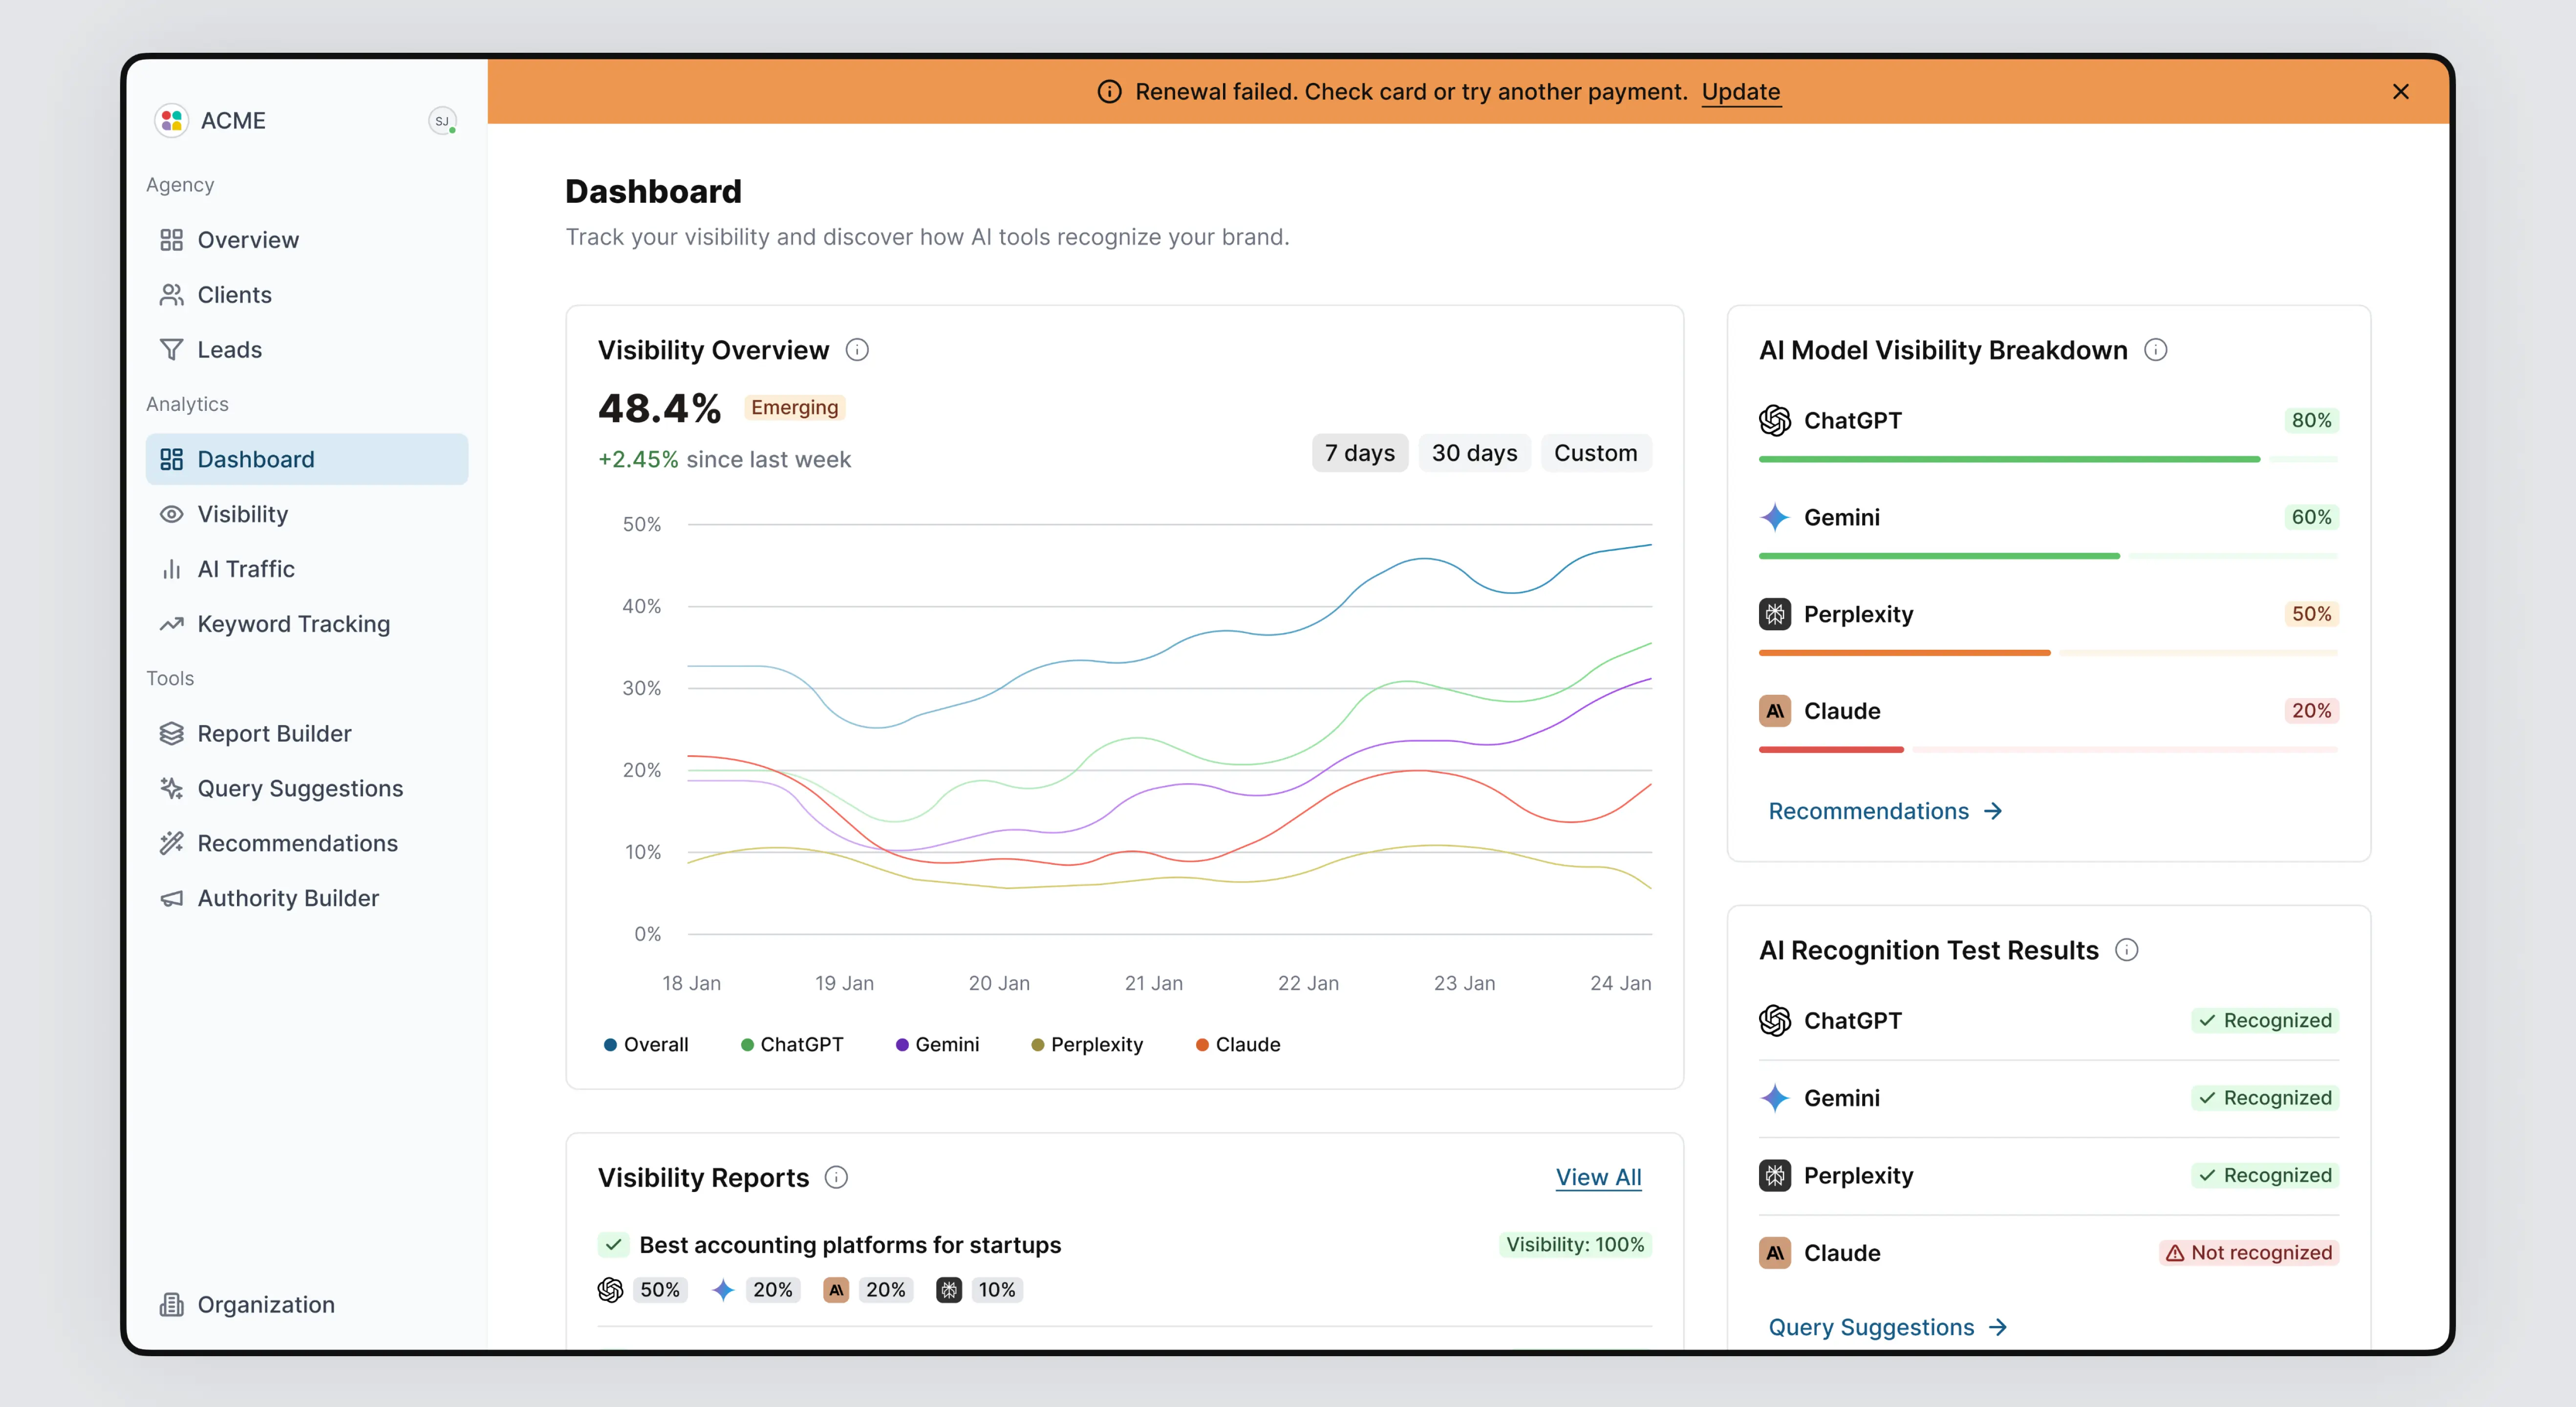Click View All visibility reports
The height and width of the screenshot is (1407, 2576).
click(1598, 1177)
